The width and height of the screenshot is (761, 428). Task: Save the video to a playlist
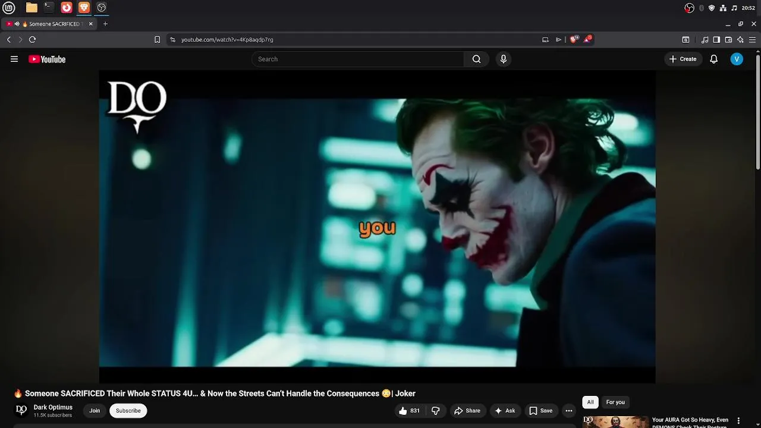[541, 411]
